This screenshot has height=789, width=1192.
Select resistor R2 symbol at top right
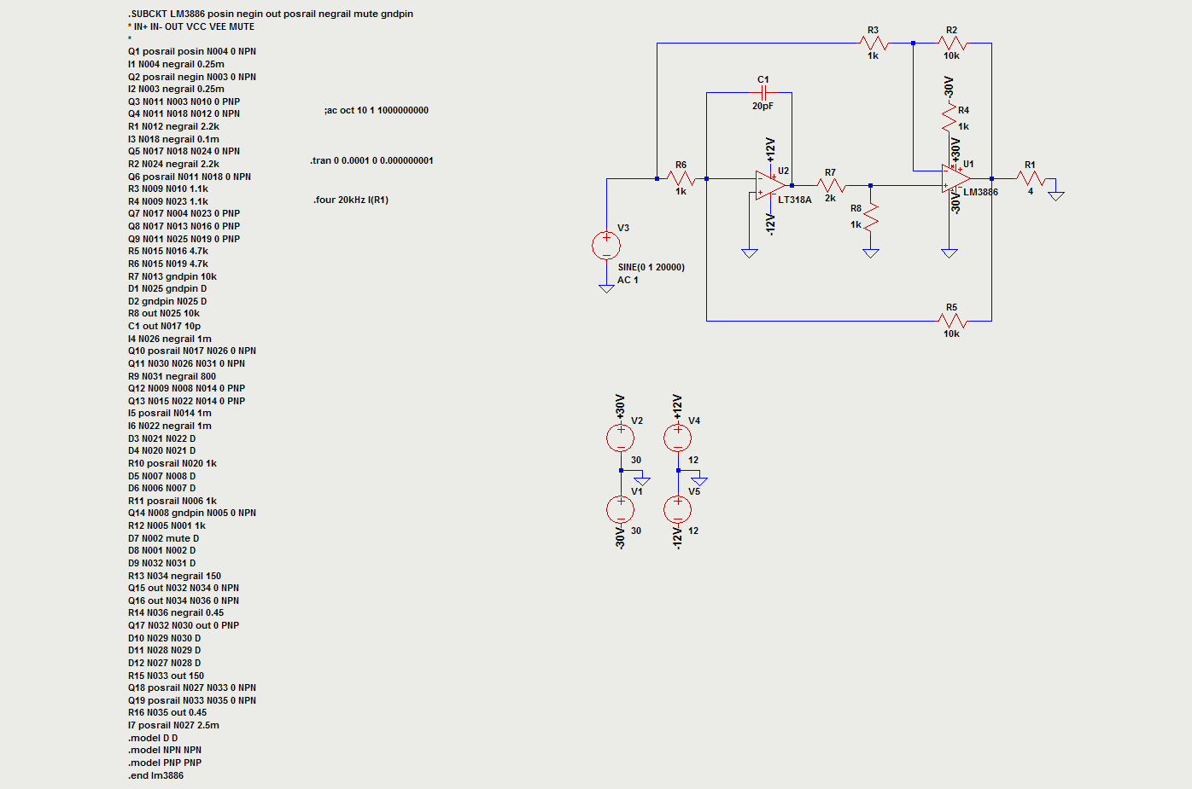coord(952,43)
